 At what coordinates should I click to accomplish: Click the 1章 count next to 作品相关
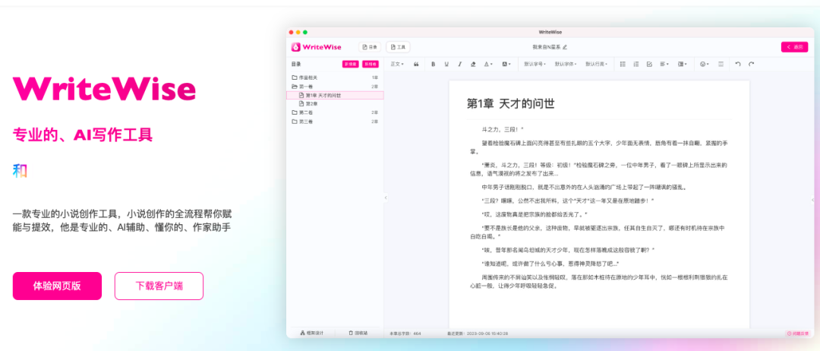[x=374, y=77]
